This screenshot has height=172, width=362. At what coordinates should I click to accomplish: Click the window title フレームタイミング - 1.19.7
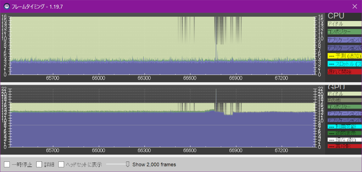tap(37, 7)
